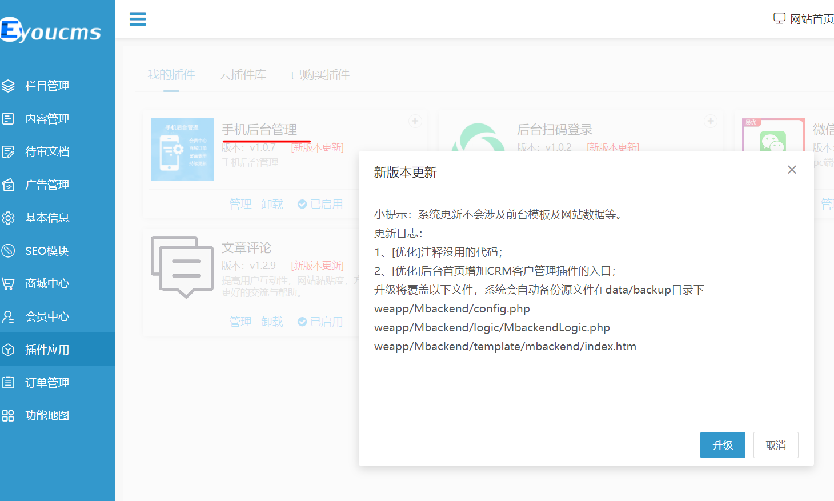
Task: Click the 升级 button to upgrade
Action: coord(723,444)
